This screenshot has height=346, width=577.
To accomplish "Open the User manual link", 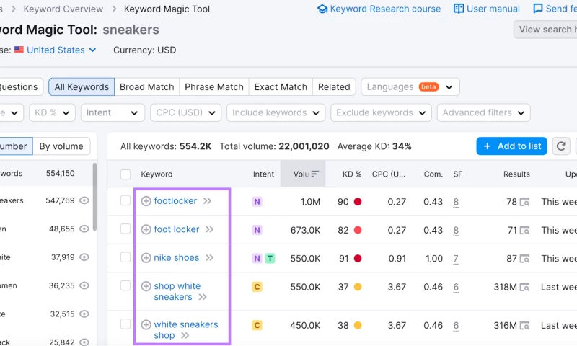I will coord(486,9).
